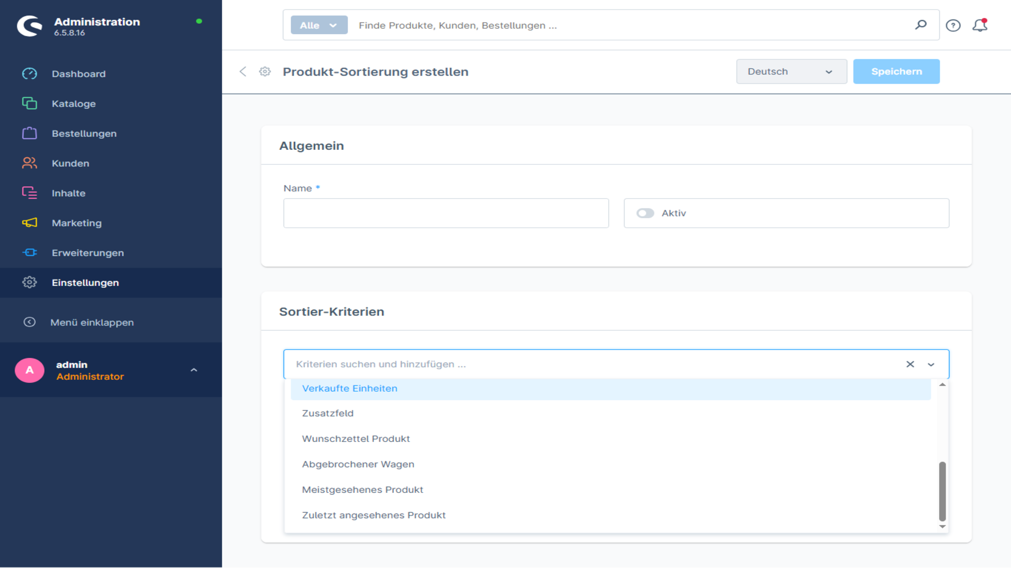Open Kunden menu item
1011x568 pixels.
coord(111,163)
